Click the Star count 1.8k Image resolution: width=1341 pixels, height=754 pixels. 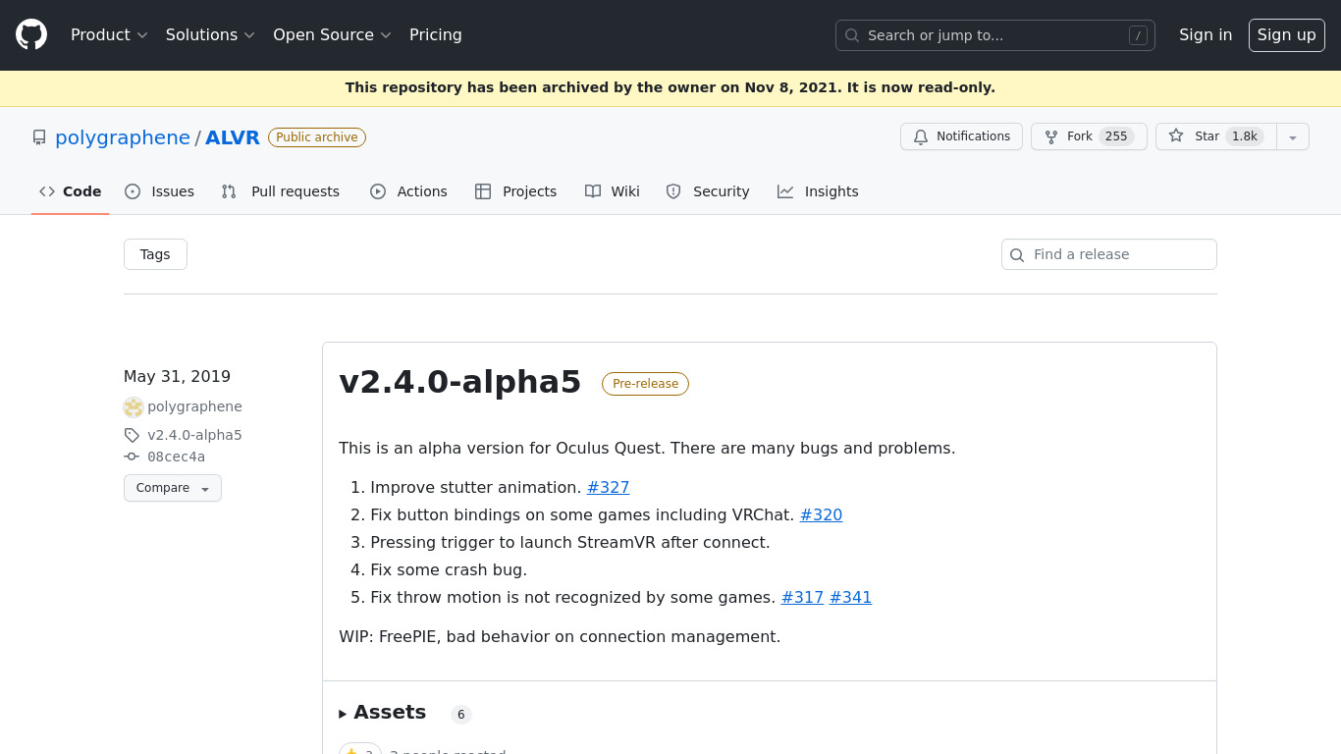click(x=1245, y=136)
